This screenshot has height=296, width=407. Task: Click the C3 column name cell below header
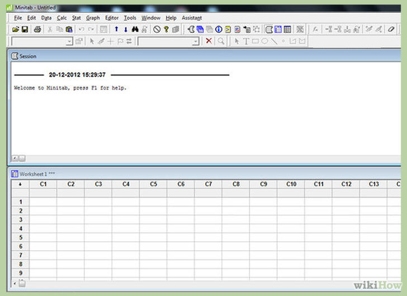pyautogui.click(x=98, y=193)
